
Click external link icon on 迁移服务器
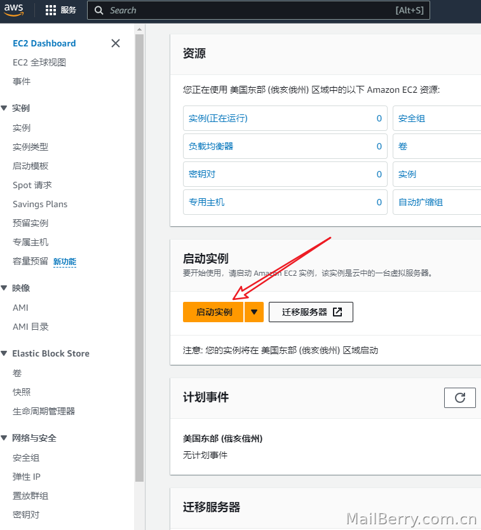337,311
